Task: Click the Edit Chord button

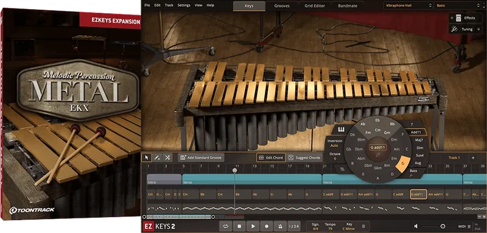Action: (270, 158)
